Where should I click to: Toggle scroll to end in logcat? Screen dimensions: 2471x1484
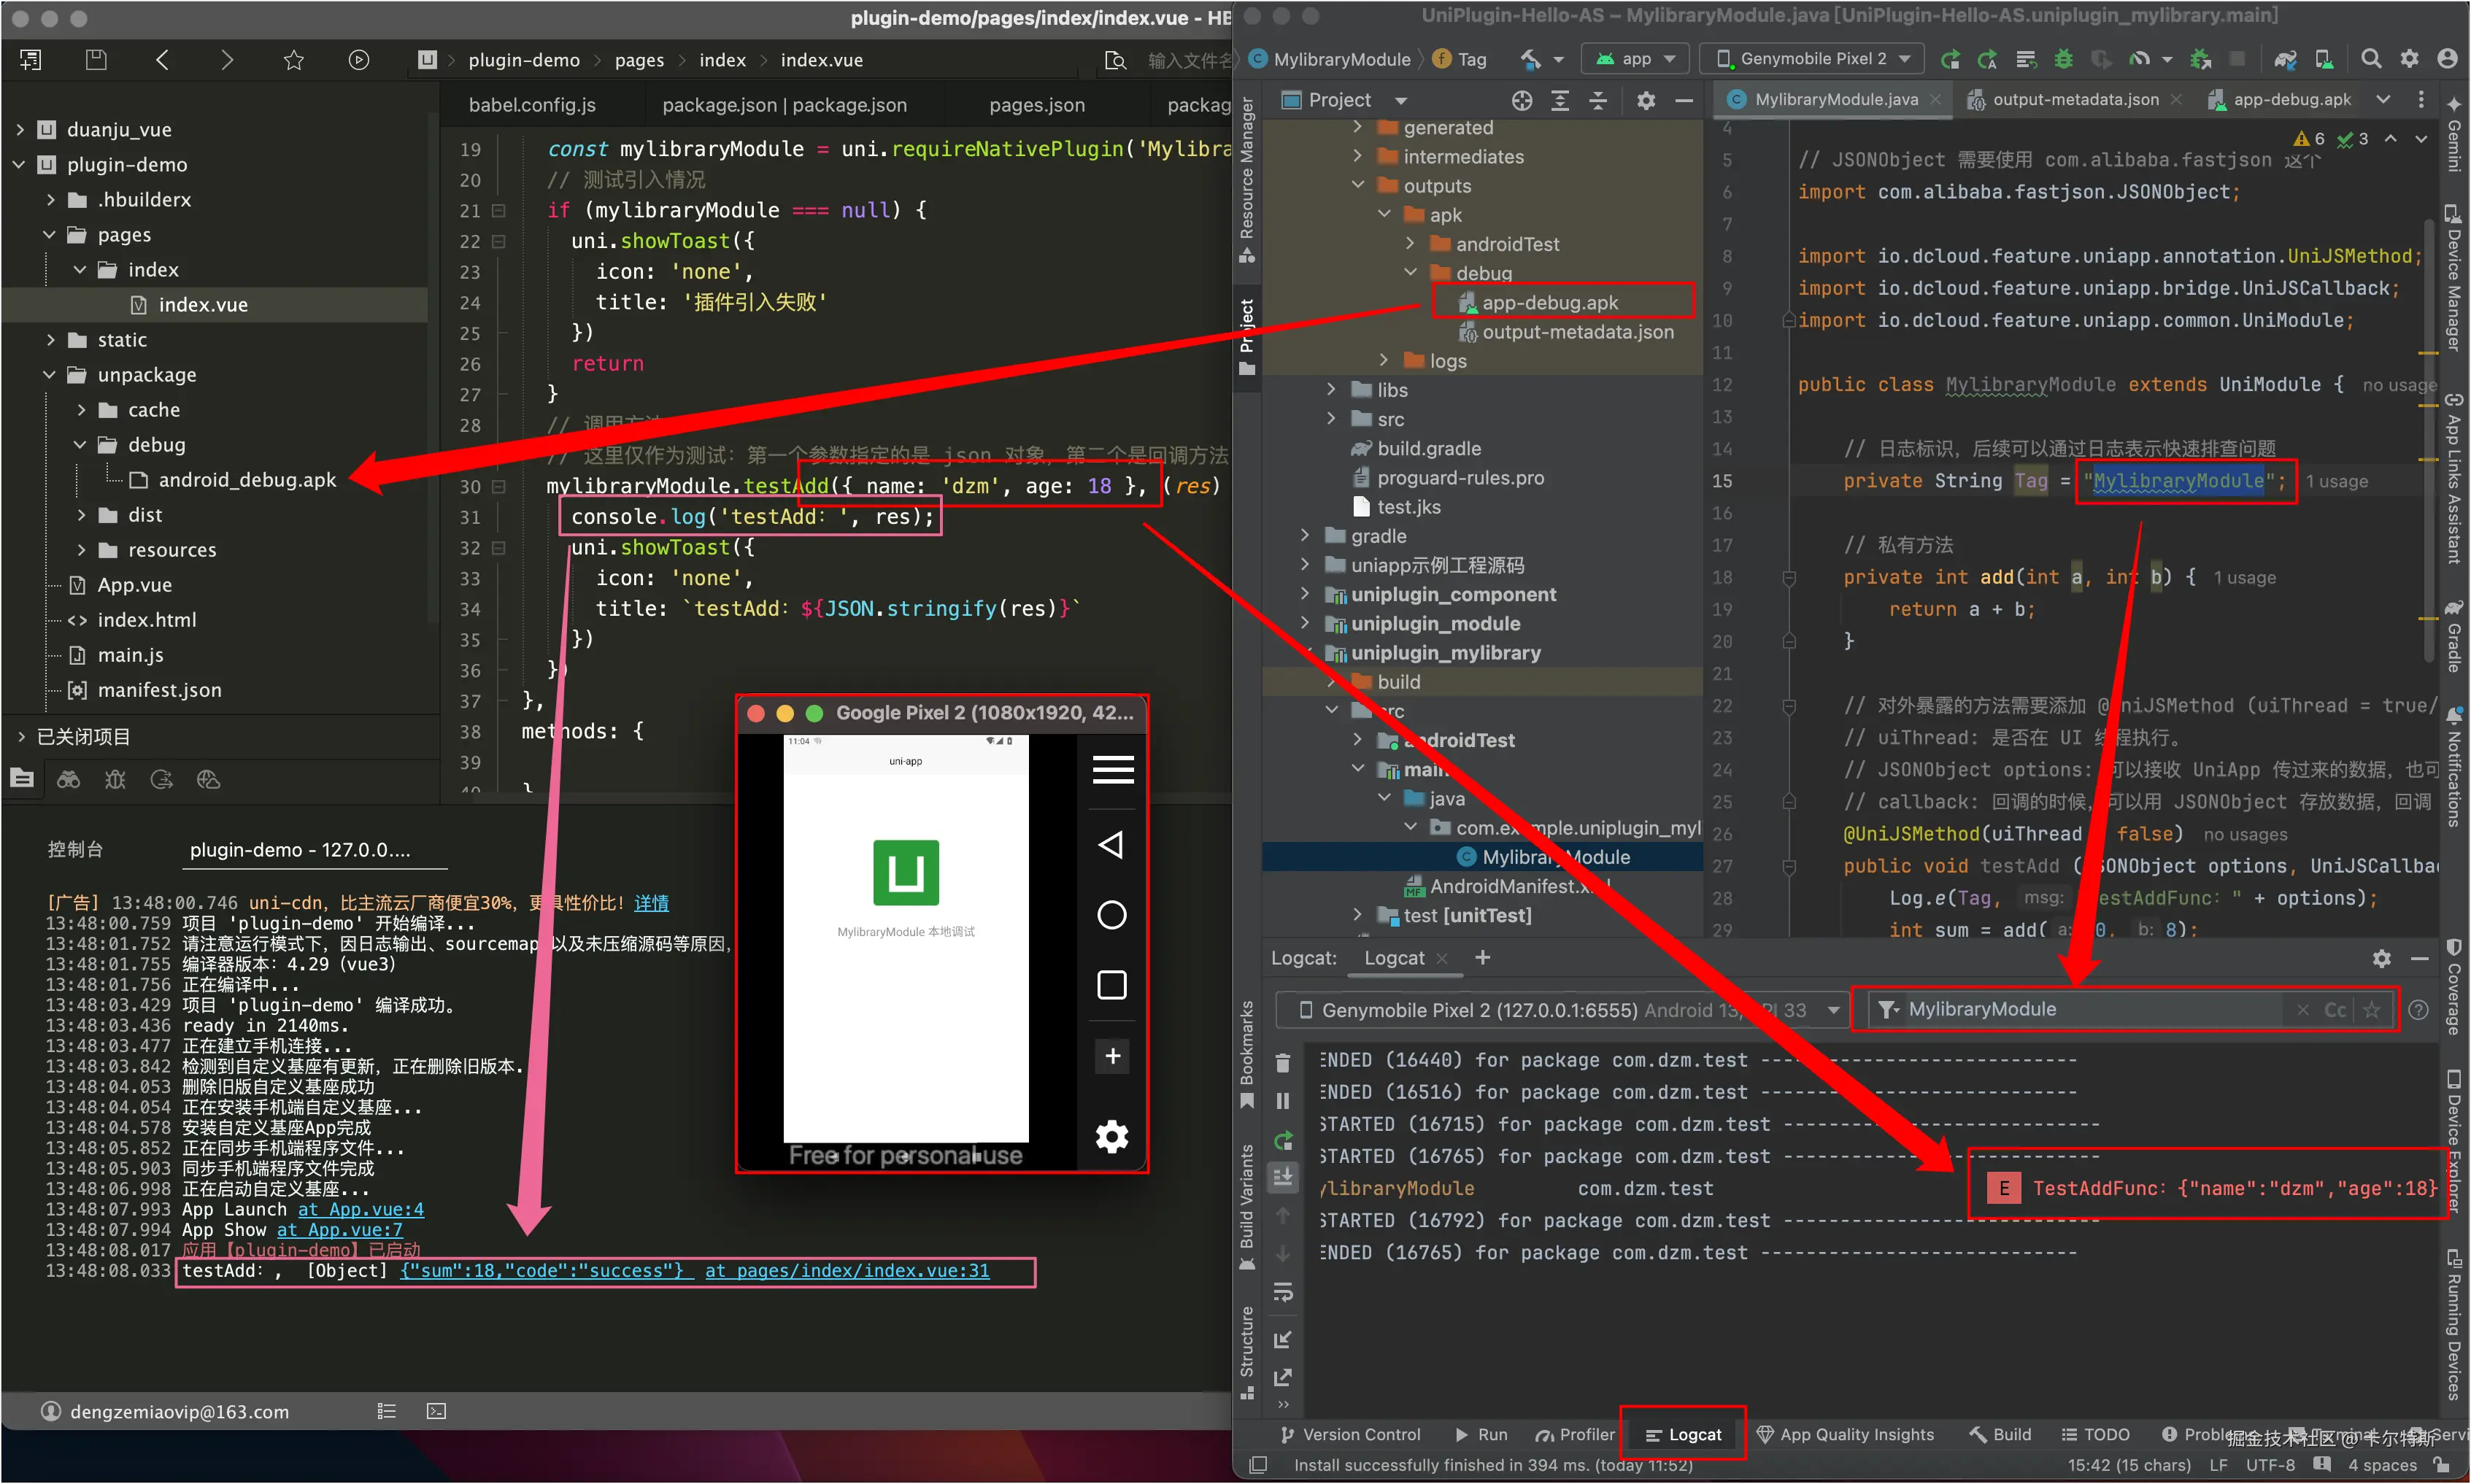(1283, 1177)
